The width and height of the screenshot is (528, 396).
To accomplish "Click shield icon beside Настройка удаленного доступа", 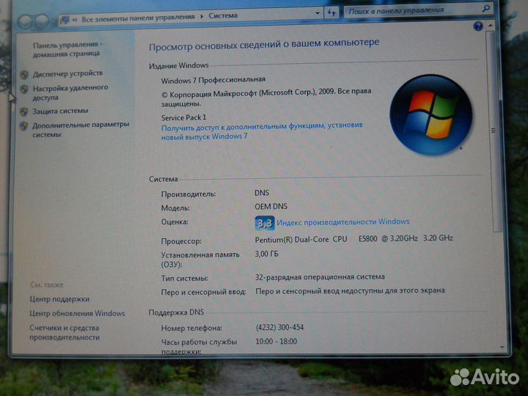I will click(24, 89).
